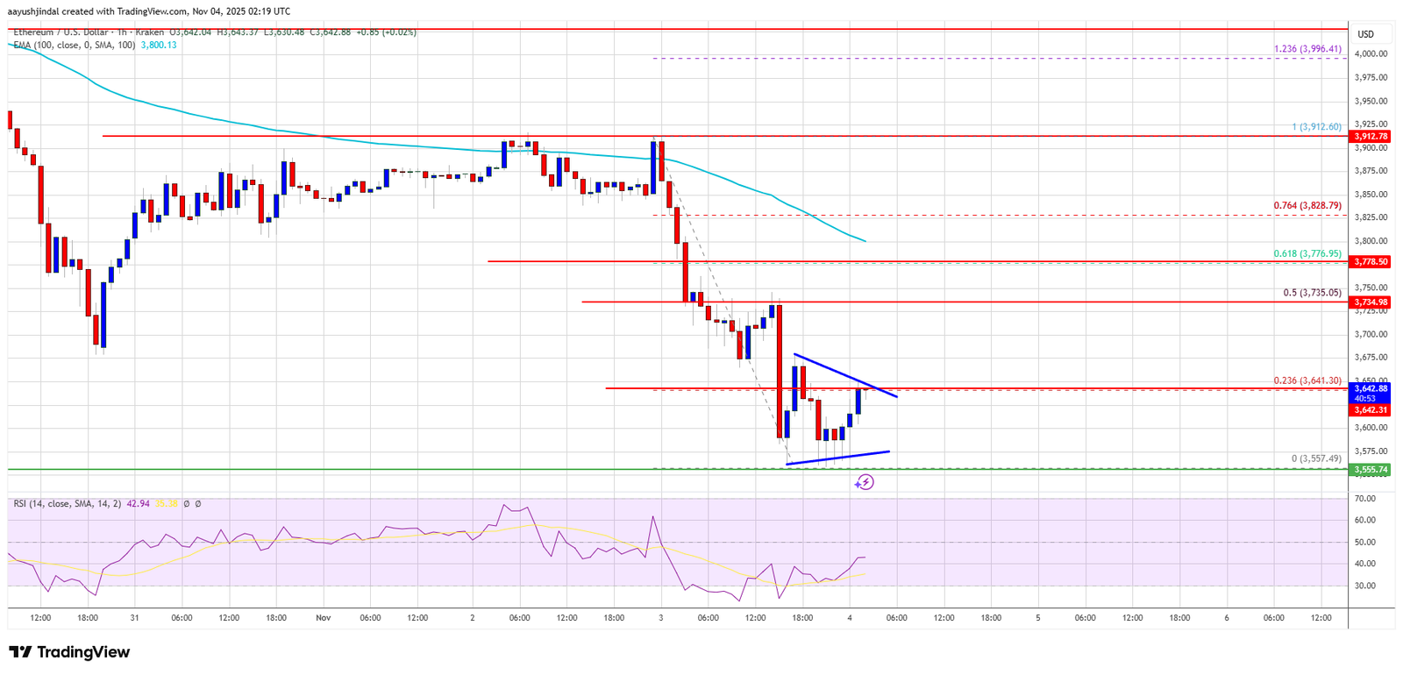Click the lightning event marker icon below the candles
This screenshot has width=1403, height=675.
865,482
